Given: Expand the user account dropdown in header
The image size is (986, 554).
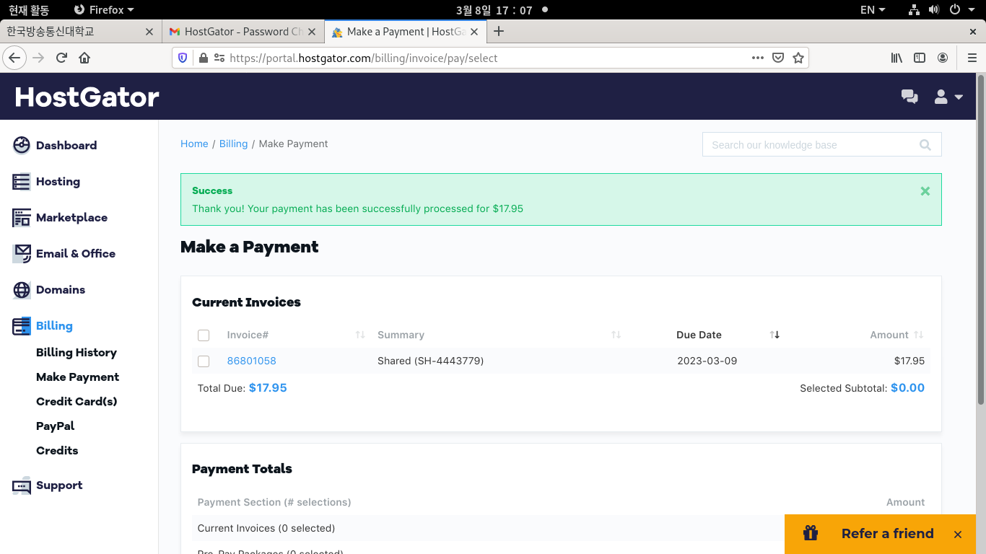Looking at the screenshot, I should pyautogui.click(x=948, y=97).
